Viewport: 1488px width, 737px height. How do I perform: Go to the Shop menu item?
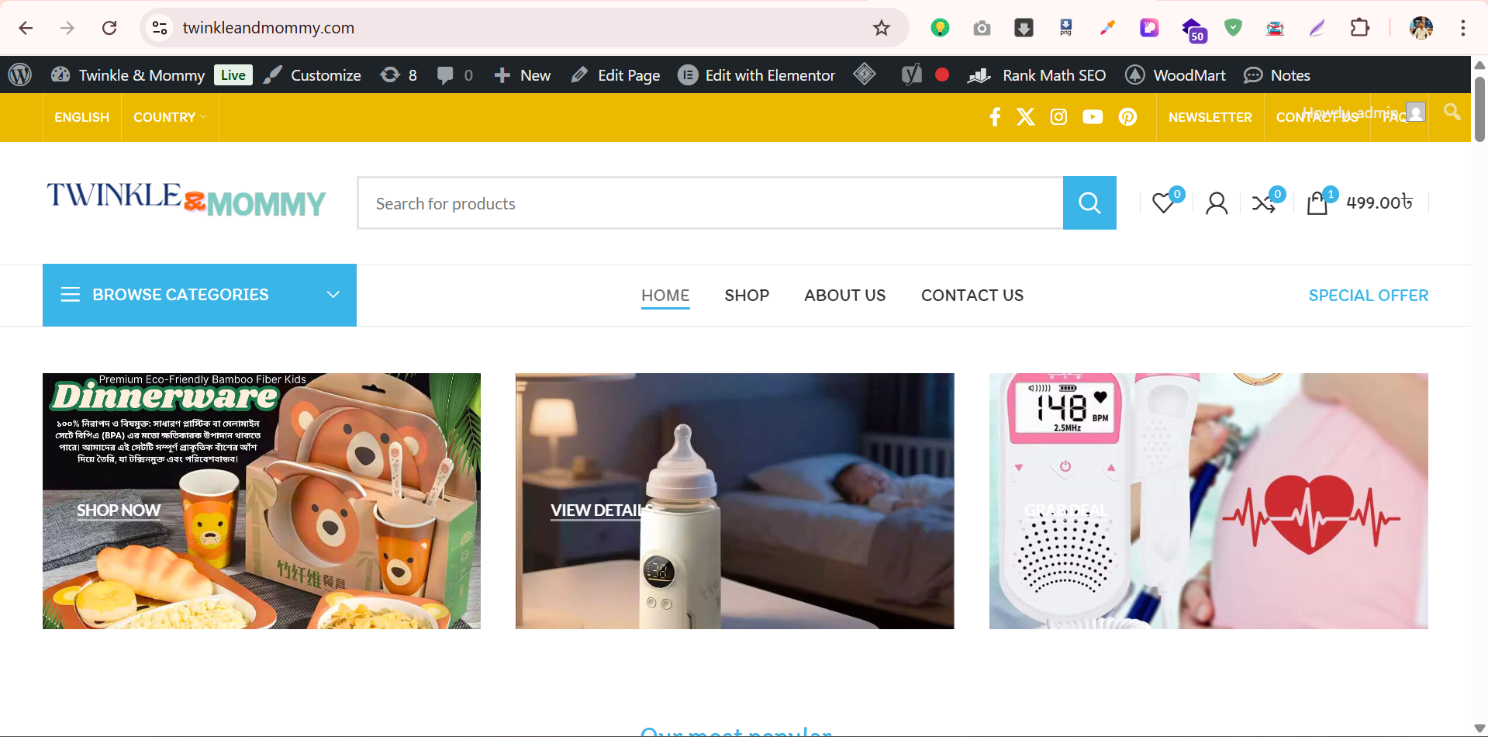click(x=747, y=296)
